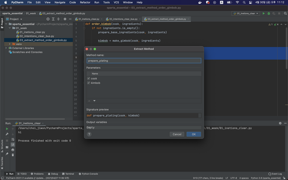Open run configuration dropdown 01_inetions_clear
The image size is (288, 180).
tap(246, 13)
